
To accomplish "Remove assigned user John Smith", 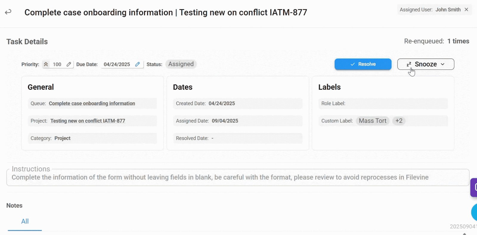I will (467, 10).
